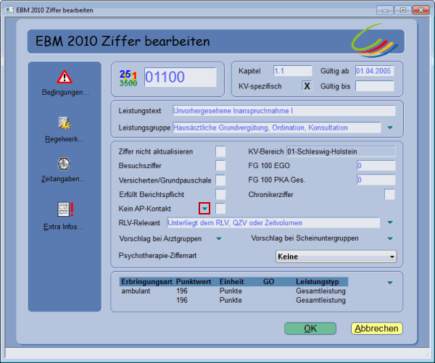This screenshot has width=435, height=363.
Task: Toggle the Chronikerziffer checkbox
Action: tap(389, 194)
